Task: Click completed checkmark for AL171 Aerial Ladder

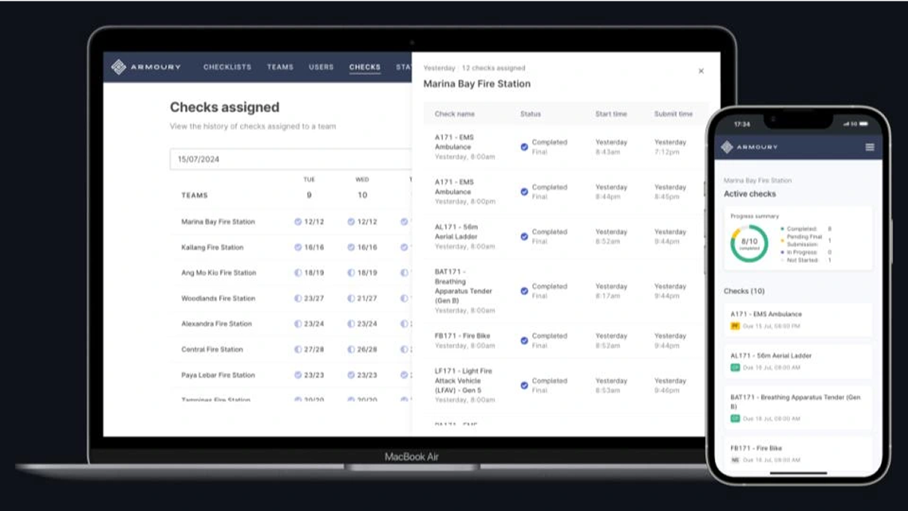Action: click(524, 237)
